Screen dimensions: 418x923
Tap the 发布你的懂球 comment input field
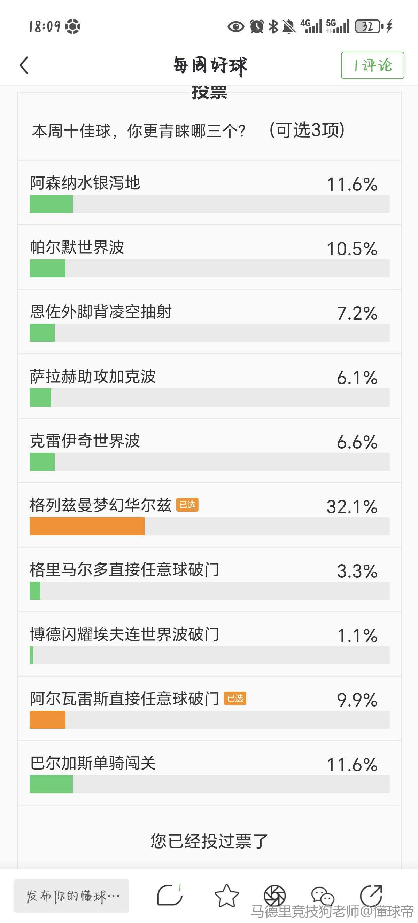pos(71,896)
